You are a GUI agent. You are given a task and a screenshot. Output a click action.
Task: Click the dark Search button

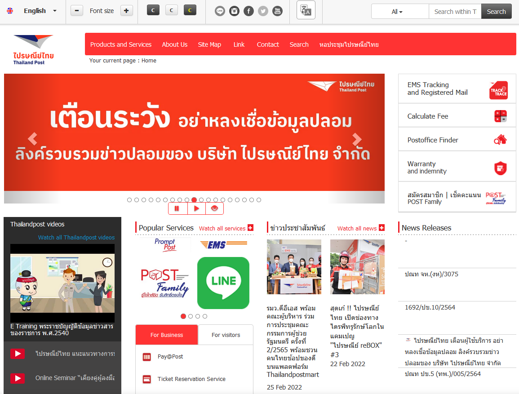(x=496, y=12)
